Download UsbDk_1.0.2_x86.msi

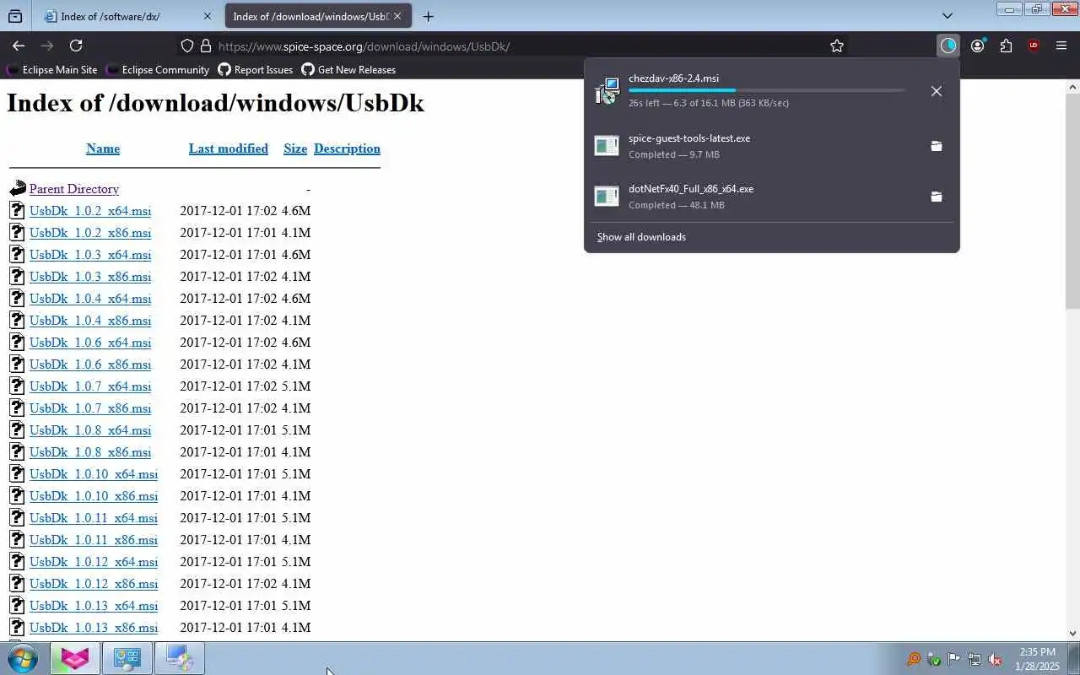click(90, 233)
